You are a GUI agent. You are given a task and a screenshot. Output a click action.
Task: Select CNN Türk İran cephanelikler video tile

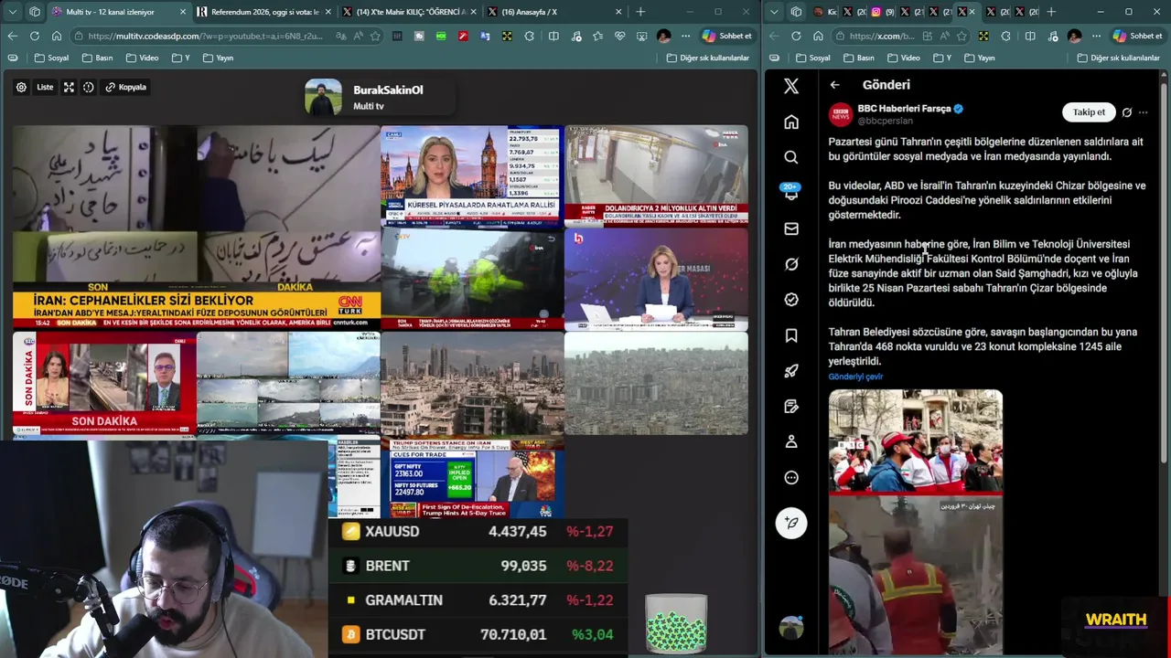coord(197,228)
